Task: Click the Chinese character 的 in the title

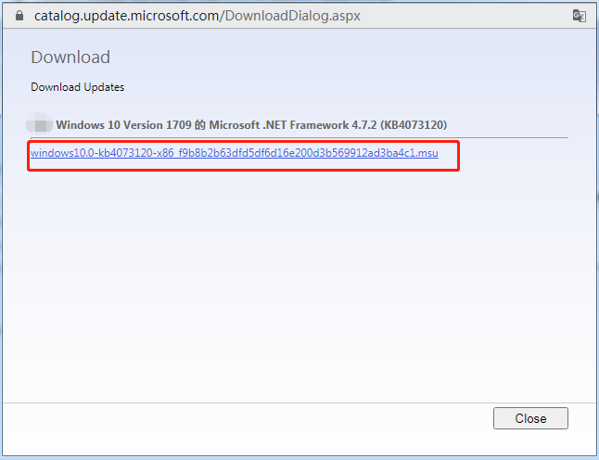Action: click(200, 125)
